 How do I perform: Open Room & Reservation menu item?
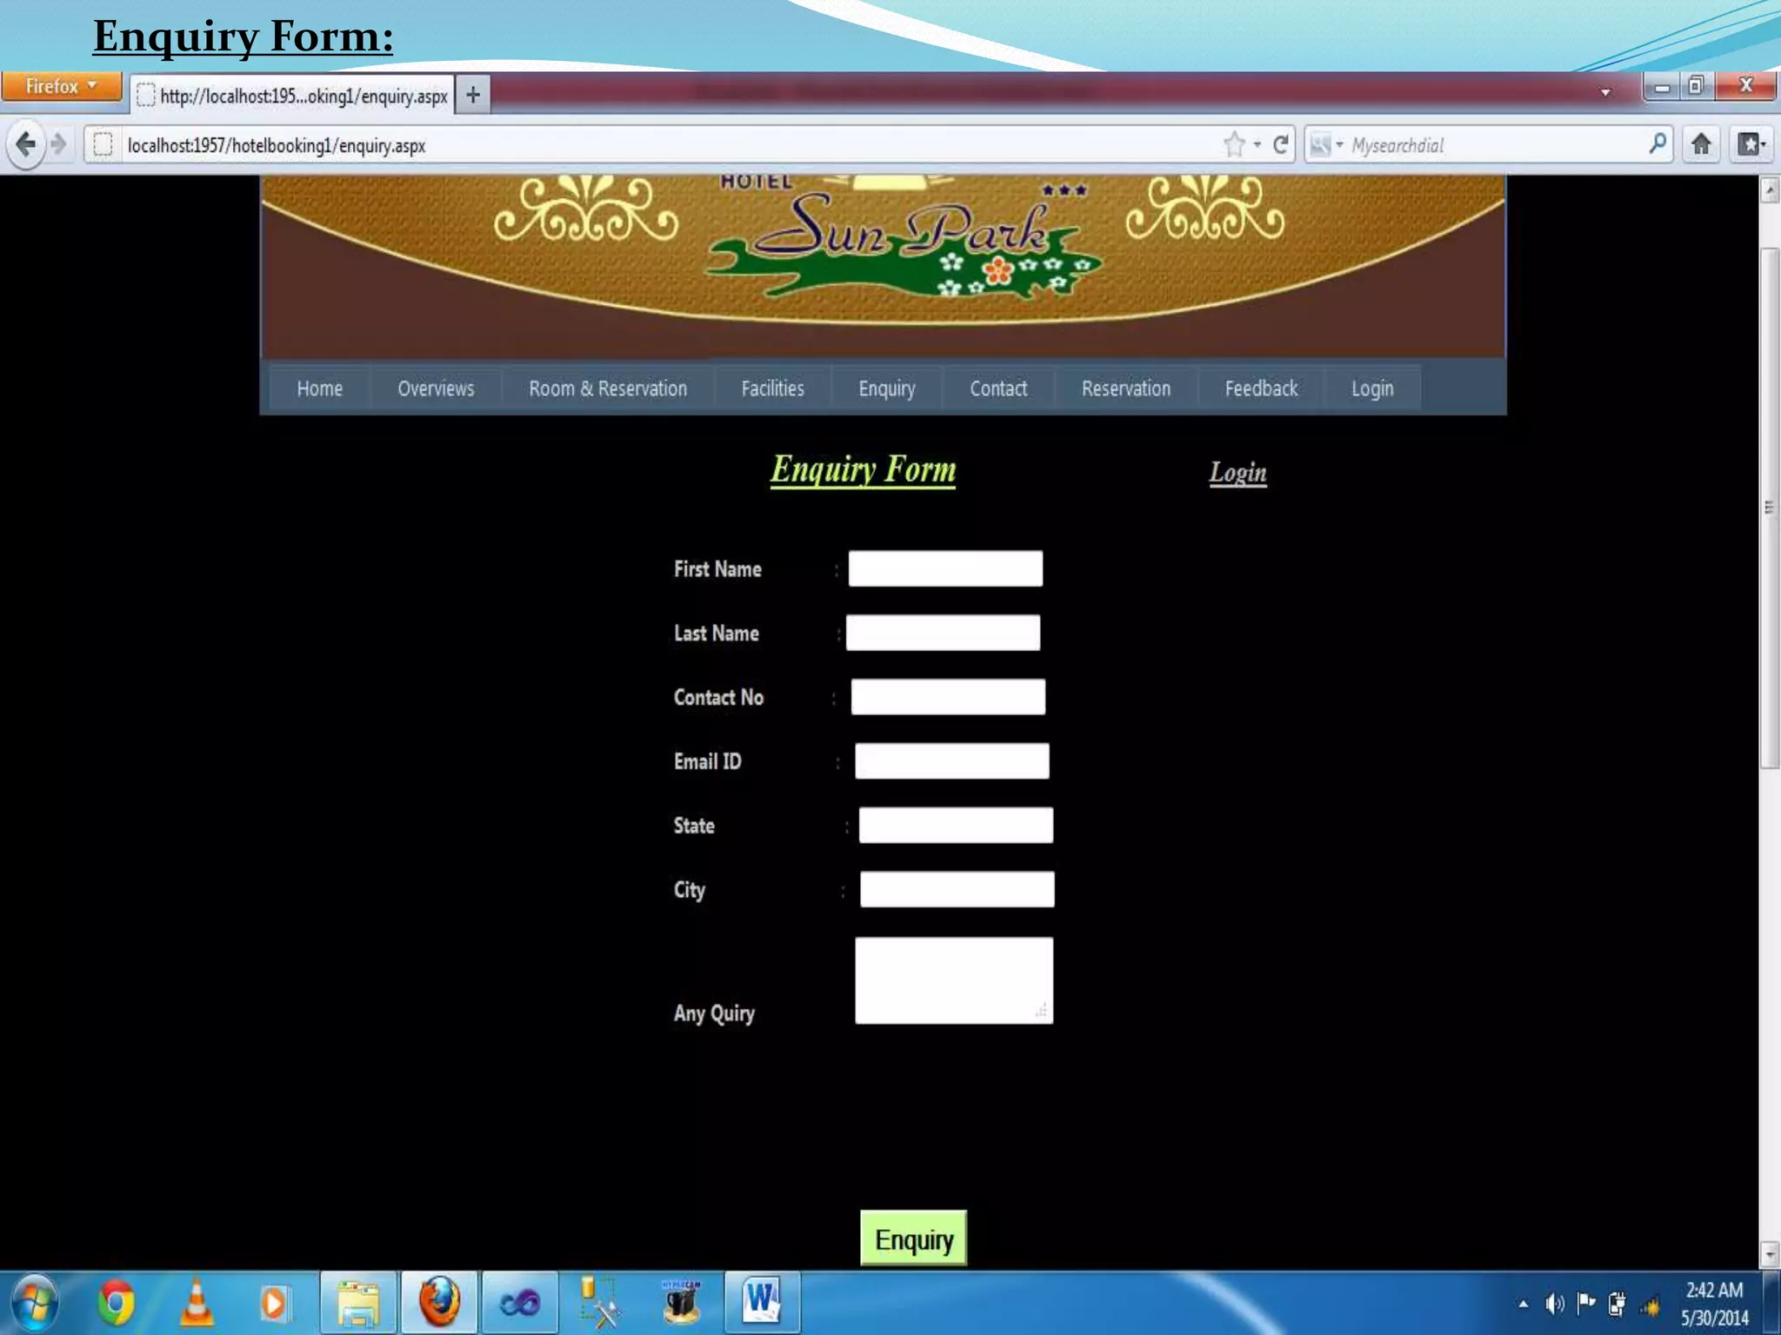pos(608,389)
